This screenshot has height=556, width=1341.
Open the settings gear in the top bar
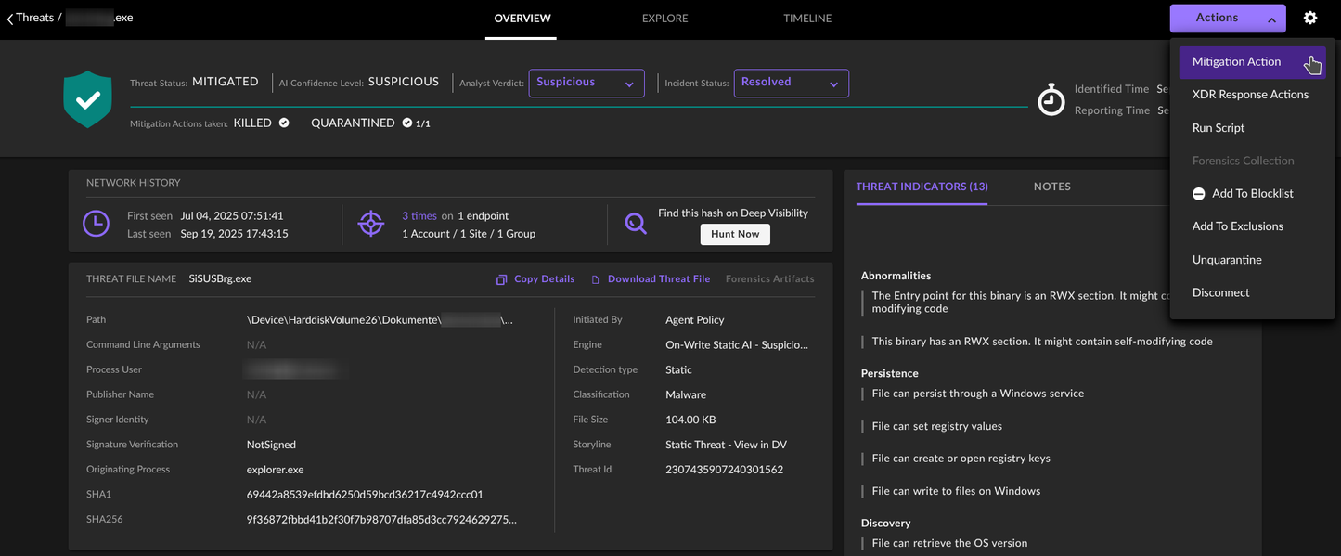point(1310,17)
